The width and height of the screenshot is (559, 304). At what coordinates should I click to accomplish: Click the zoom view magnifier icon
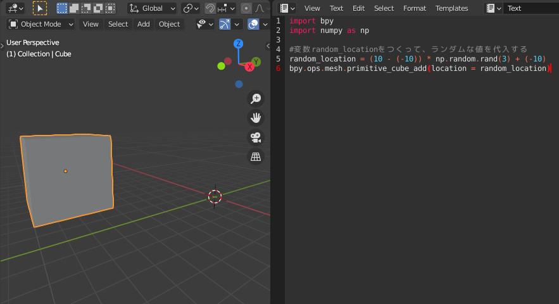pos(256,98)
